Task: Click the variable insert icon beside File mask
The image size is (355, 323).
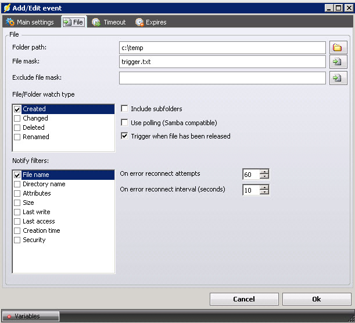Action: [x=338, y=62]
